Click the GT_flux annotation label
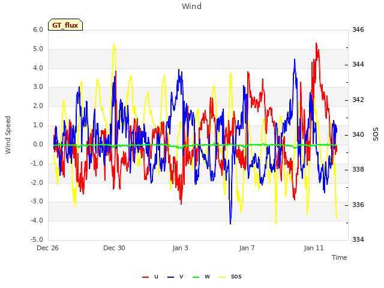This screenshot has height=288, width=384. (x=65, y=25)
